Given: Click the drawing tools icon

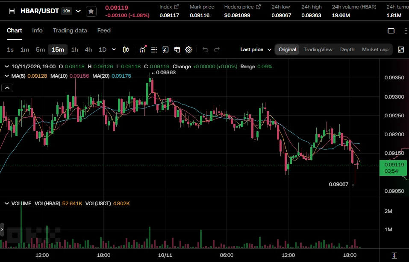Looking at the screenshot, I should [165, 49].
